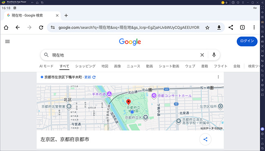
Task: Click the red location pin on map
Action: [128, 102]
